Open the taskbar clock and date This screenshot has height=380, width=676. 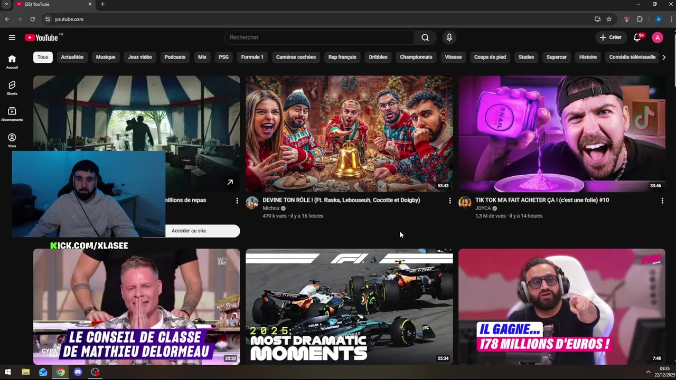664,372
